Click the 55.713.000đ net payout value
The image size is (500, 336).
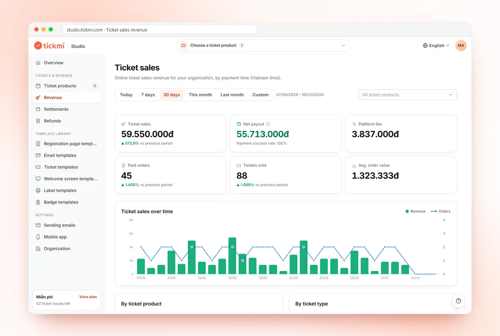[263, 134]
